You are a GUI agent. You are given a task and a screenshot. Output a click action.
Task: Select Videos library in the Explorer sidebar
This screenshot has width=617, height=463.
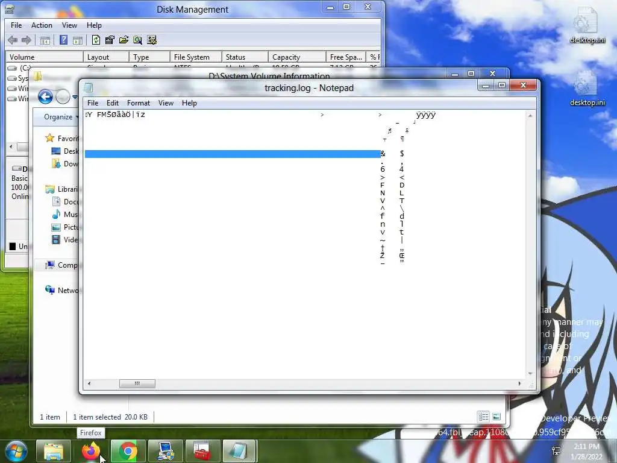coord(65,240)
